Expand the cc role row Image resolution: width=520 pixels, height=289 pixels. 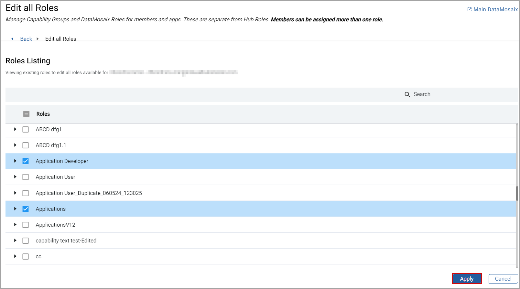(15, 256)
